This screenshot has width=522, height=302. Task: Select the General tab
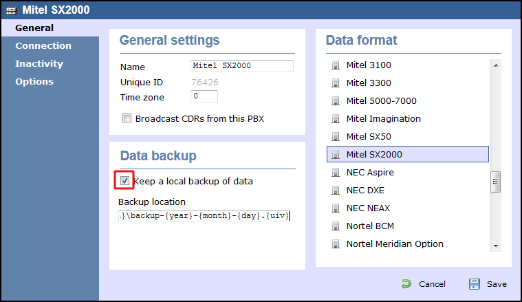tap(34, 28)
